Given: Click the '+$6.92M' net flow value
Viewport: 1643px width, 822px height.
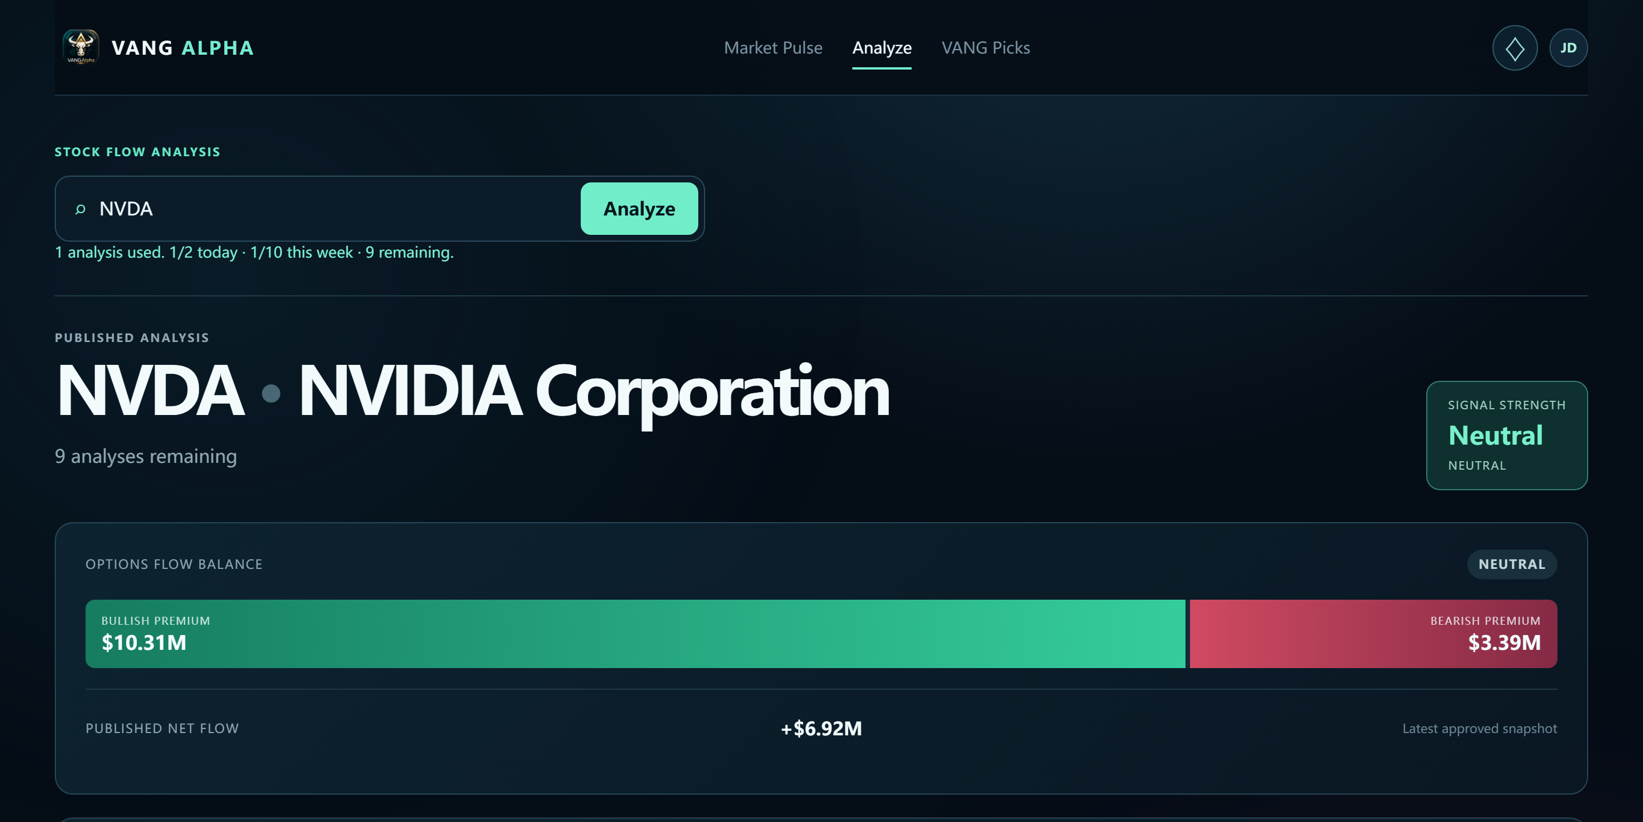Looking at the screenshot, I should (x=821, y=729).
